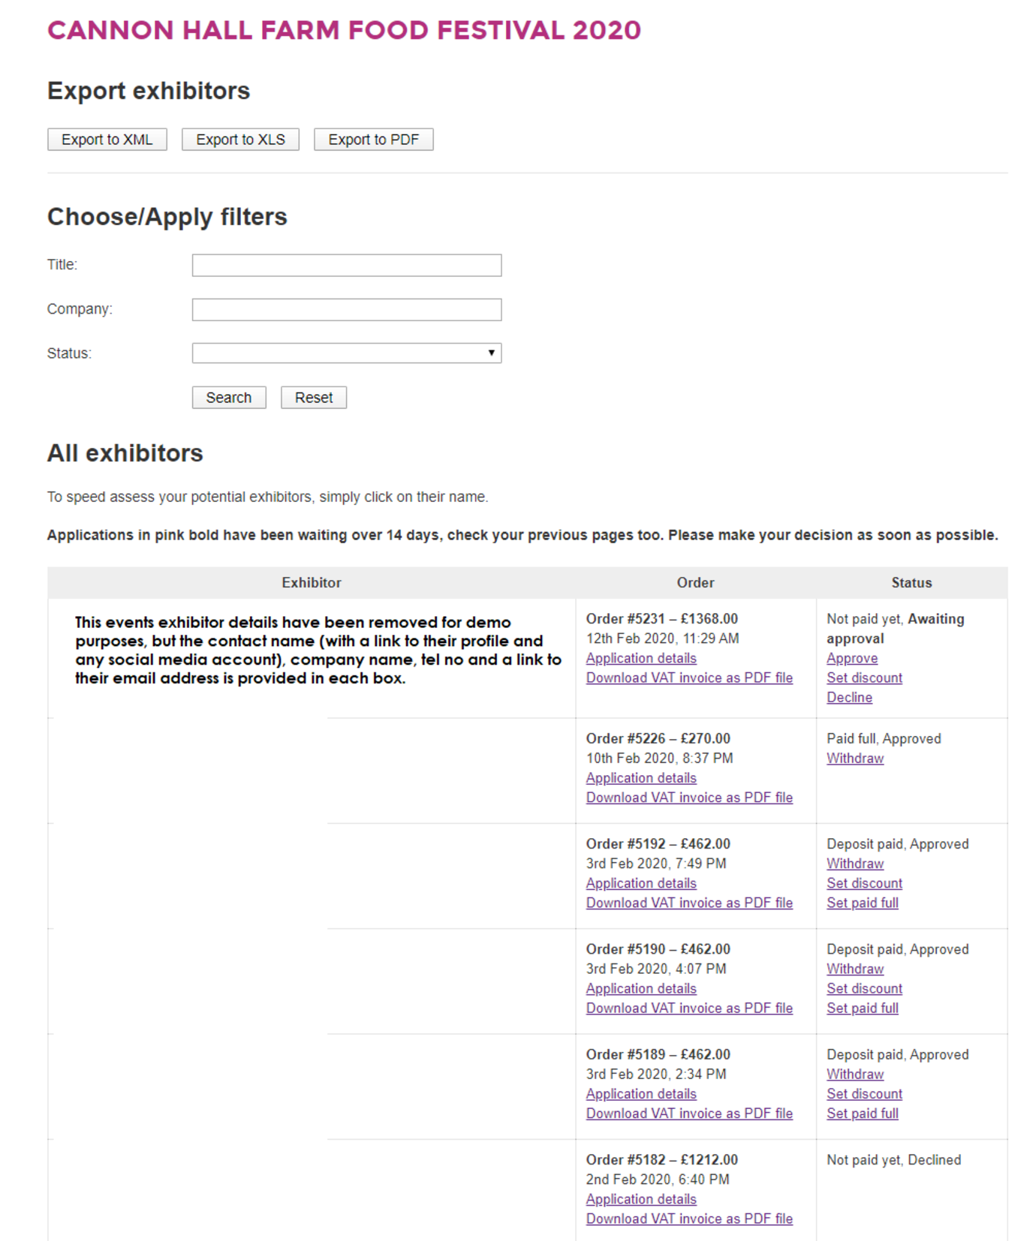Mark Order #5192 as paid full
This screenshot has width=1036, height=1241.
tap(863, 903)
